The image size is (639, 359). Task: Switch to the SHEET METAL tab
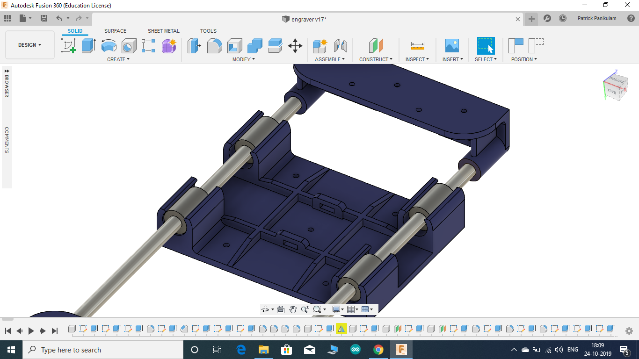pyautogui.click(x=163, y=31)
